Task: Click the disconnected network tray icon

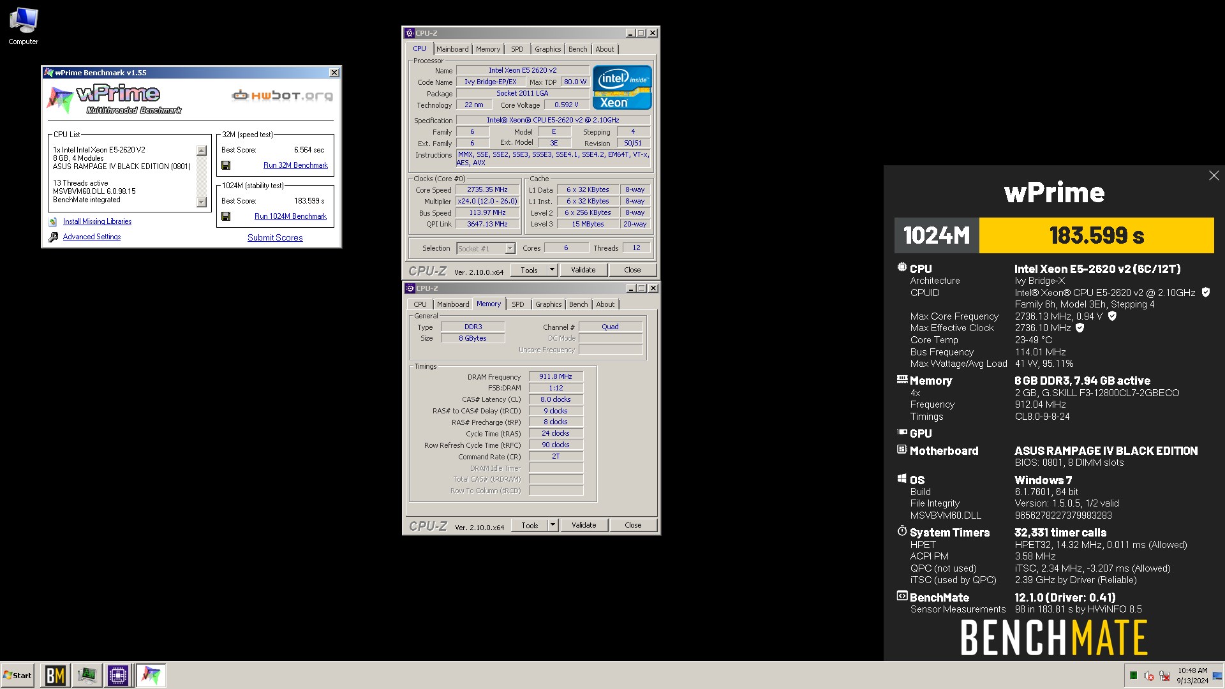Action: pyautogui.click(x=1164, y=676)
